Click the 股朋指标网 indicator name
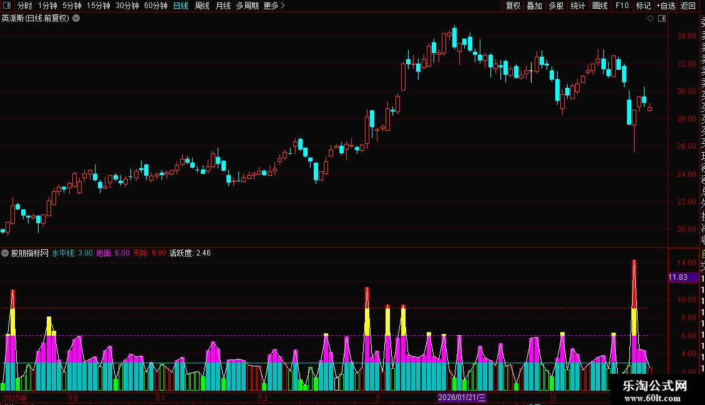Screen dimensions: 705x405 (30, 253)
